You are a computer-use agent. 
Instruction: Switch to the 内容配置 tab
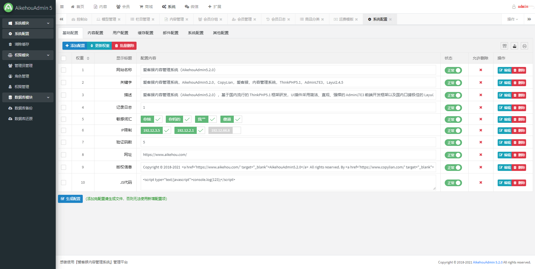coord(96,33)
